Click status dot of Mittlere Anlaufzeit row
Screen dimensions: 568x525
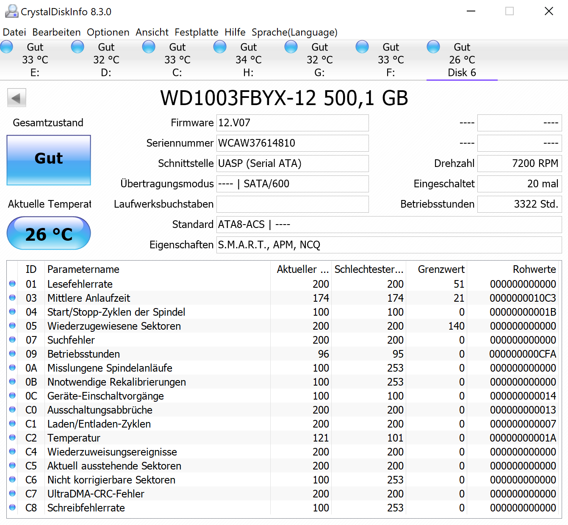click(x=12, y=297)
